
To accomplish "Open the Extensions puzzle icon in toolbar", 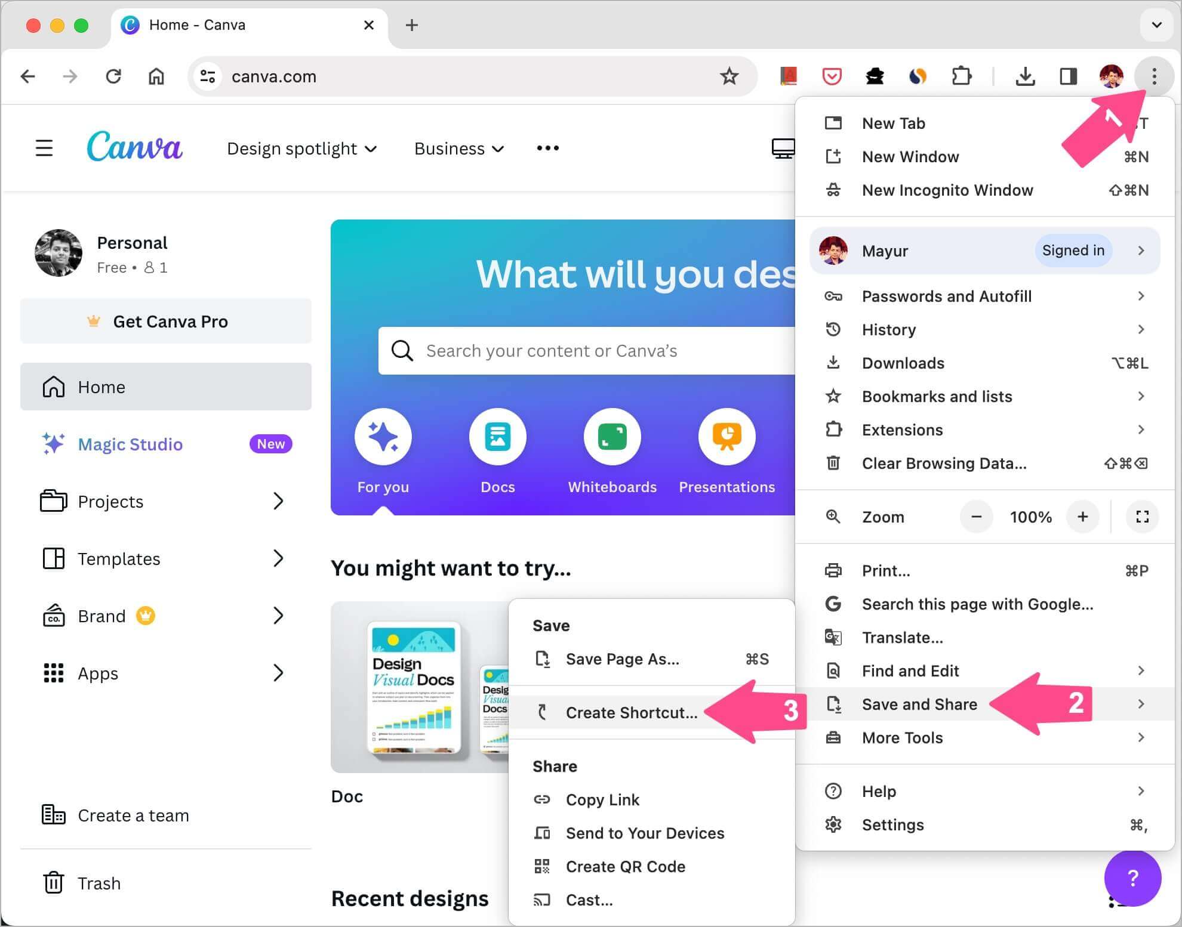I will point(961,76).
